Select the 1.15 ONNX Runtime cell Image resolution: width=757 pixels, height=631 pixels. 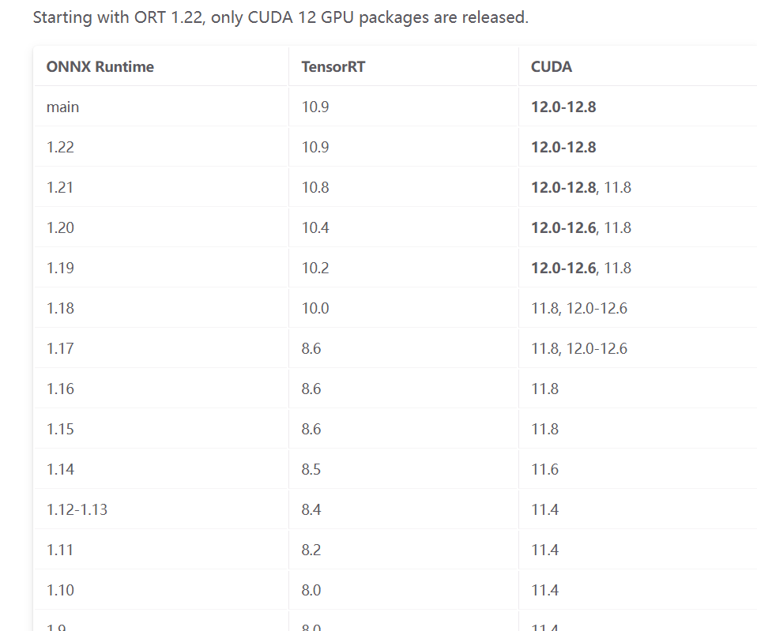(60, 429)
